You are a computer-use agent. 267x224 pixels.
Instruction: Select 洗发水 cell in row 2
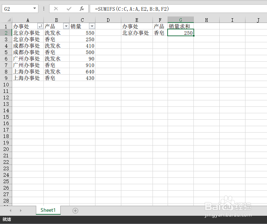(x=57, y=33)
